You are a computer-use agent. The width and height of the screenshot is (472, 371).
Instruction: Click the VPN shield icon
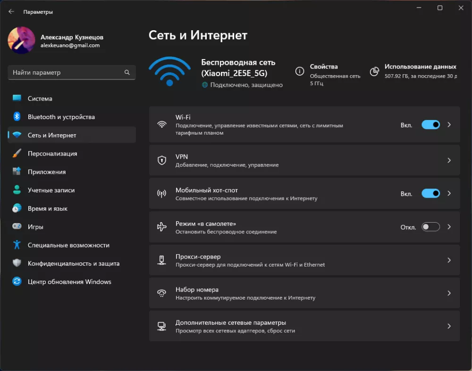(162, 160)
